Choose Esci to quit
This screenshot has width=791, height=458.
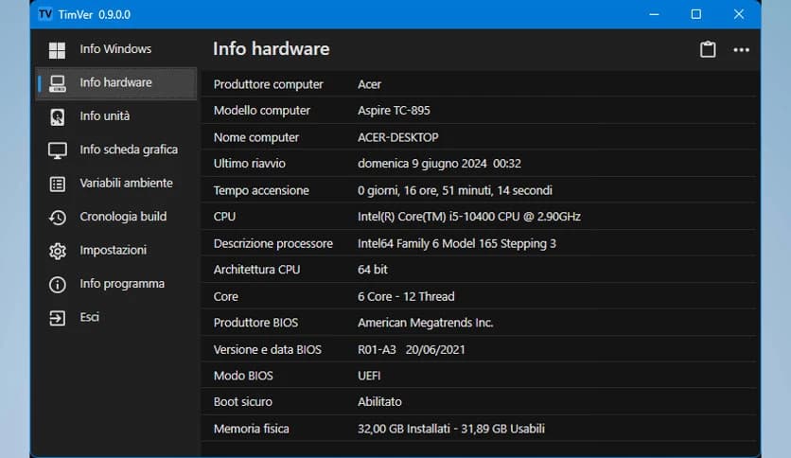116,317
